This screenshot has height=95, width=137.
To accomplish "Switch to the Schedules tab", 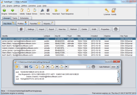I will click(25, 18).
